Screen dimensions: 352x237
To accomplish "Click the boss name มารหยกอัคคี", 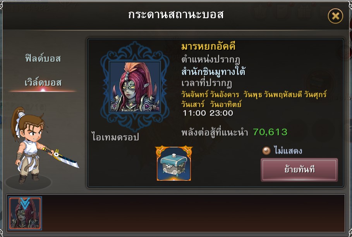I will 208,47.
